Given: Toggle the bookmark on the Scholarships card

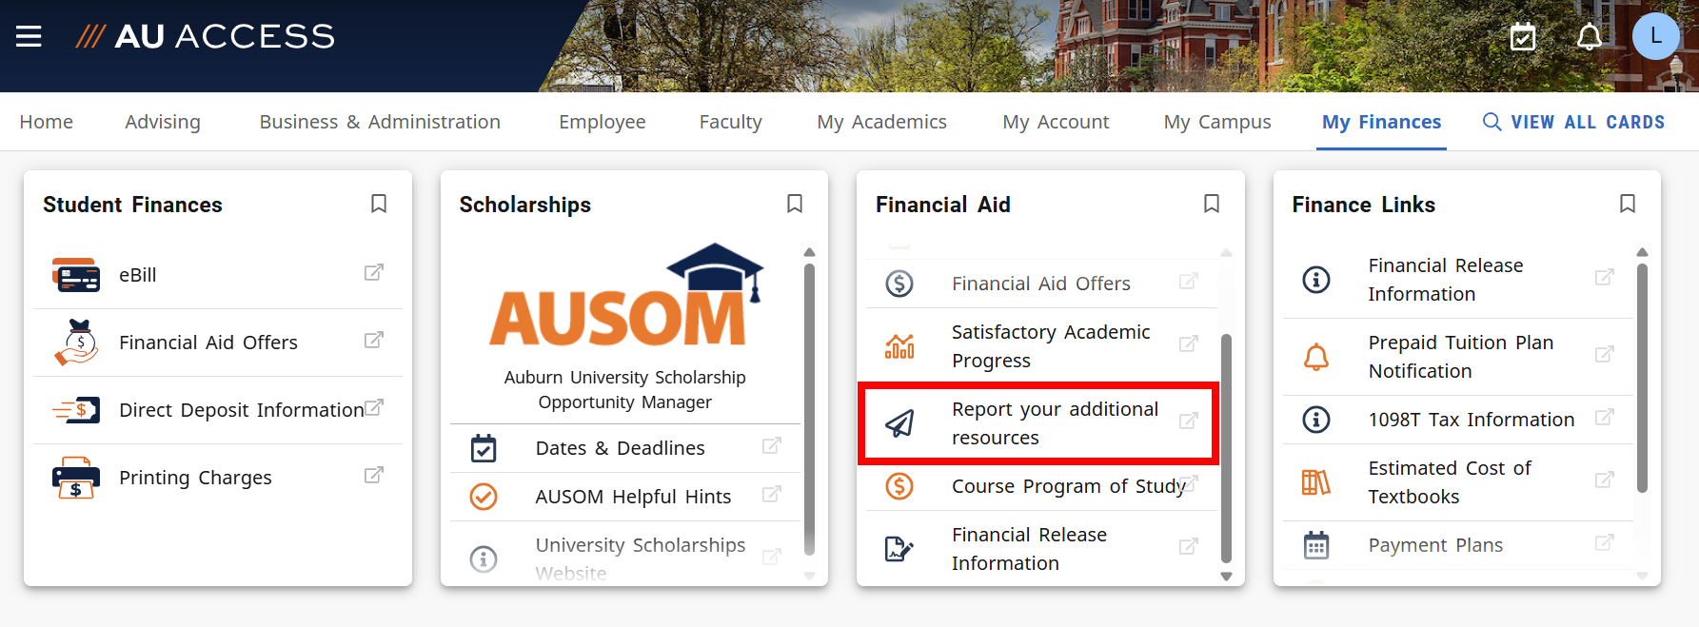Looking at the screenshot, I should [x=795, y=204].
